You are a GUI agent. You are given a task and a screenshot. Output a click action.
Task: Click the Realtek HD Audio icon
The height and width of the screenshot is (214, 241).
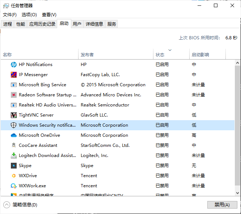tap(14, 105)
